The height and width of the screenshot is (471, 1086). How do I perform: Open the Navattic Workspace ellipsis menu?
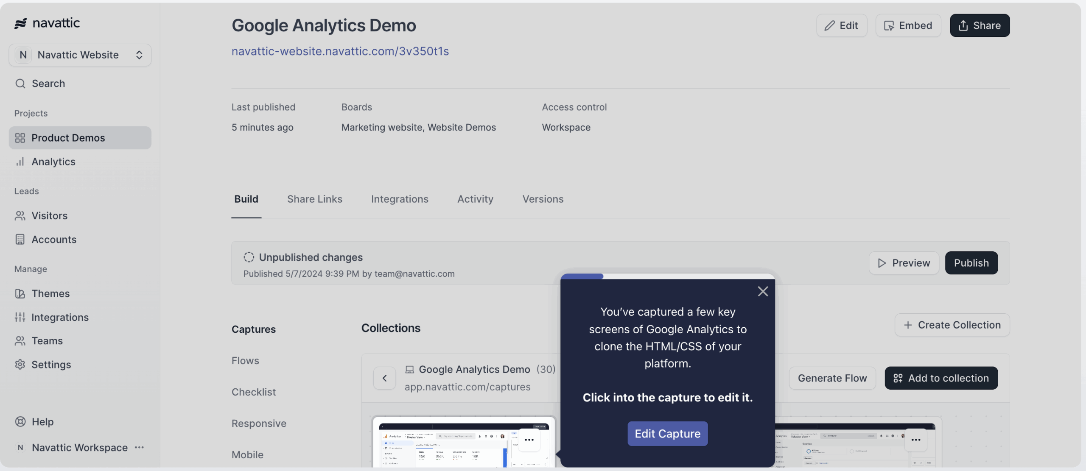pyautogui.click(x=140, y=447)
